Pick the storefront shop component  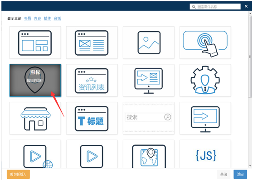(35, 118)
